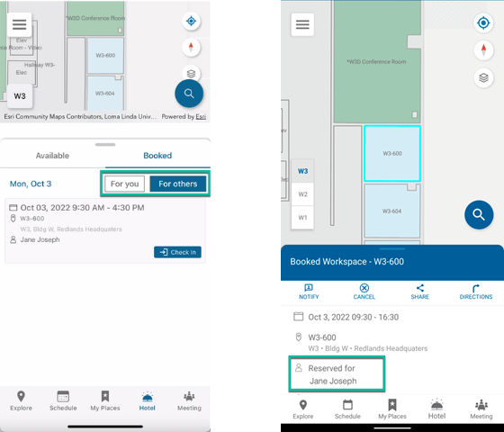Image resolution: width=504 pixels, height=432 pixels.
Task: Open the hamburger menu on left map
Action: point(19,25)
